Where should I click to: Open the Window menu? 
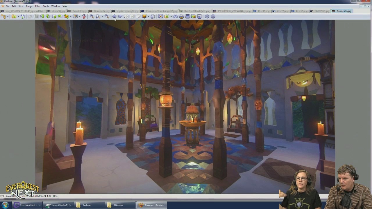(56, 6)
